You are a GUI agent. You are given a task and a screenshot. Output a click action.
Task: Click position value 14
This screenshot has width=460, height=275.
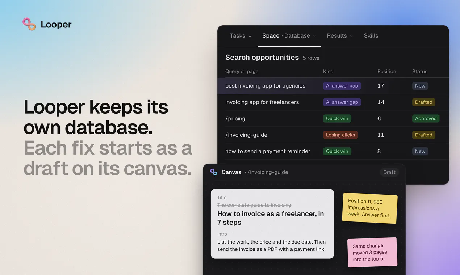(381, 102)
